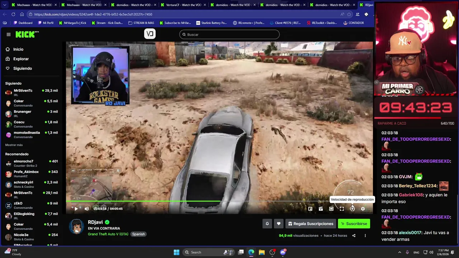Click the browser home icon
The height and width of the screenshot is (258, 459).
(22, 14)
